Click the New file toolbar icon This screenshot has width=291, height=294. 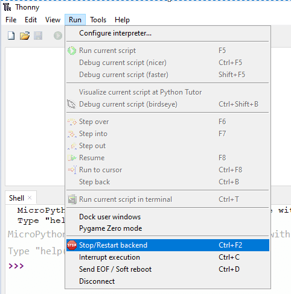pyautogui.click(x=11, y=36)
